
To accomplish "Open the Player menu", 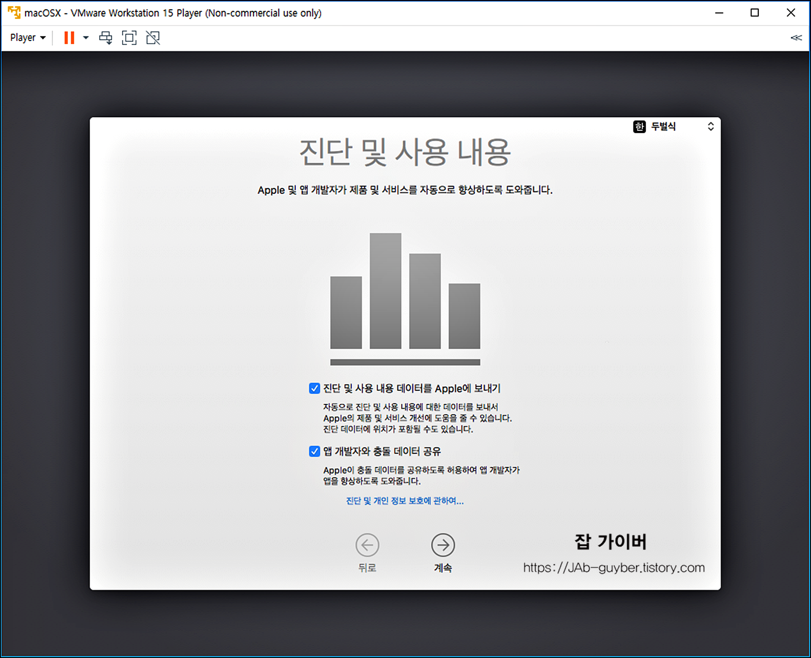I will [x=28, y=38].
